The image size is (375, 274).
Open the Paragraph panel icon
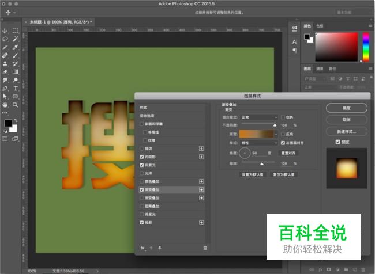coord(295,51)
